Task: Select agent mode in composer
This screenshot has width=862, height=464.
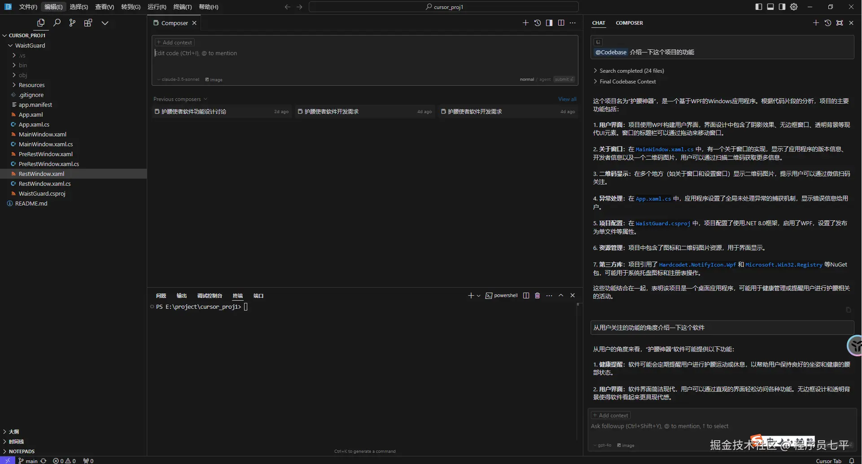Action: pos(545,79)
